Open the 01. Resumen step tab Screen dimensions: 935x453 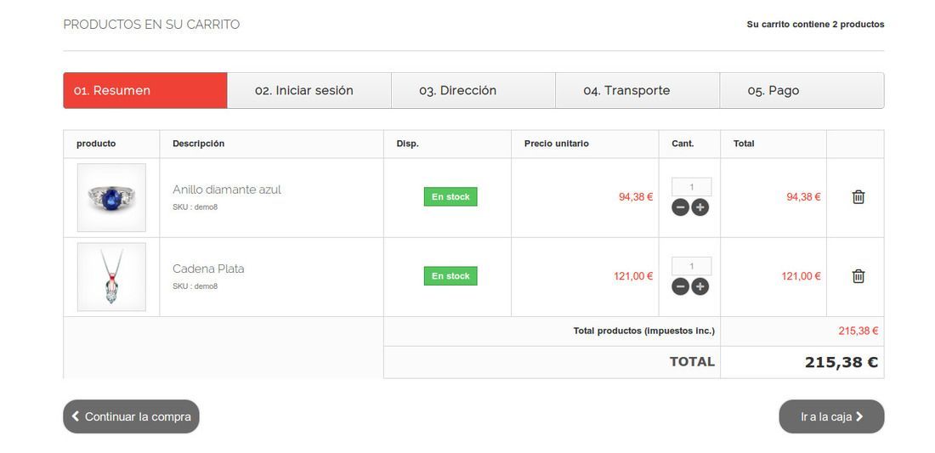[145, 91]
